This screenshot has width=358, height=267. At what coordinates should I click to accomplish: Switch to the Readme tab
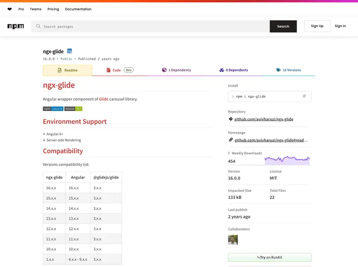67,70
